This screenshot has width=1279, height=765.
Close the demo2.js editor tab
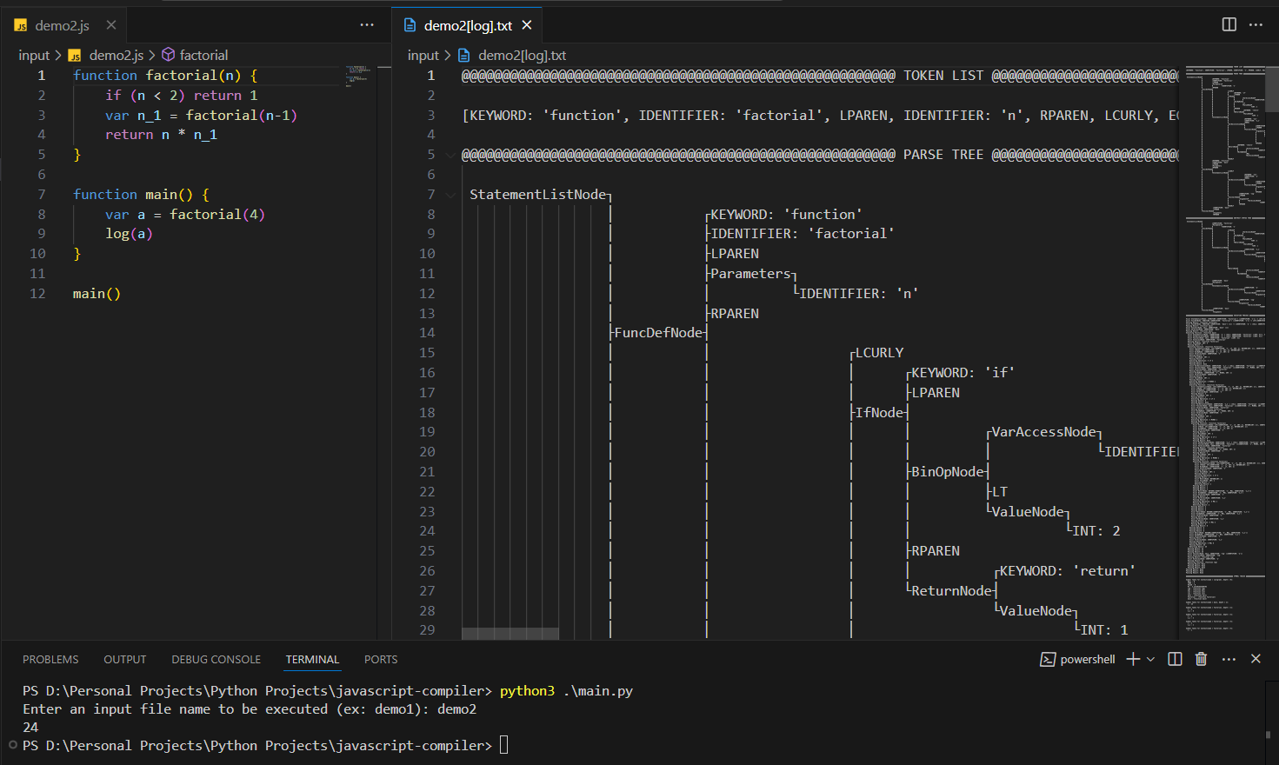click(110, 25)
